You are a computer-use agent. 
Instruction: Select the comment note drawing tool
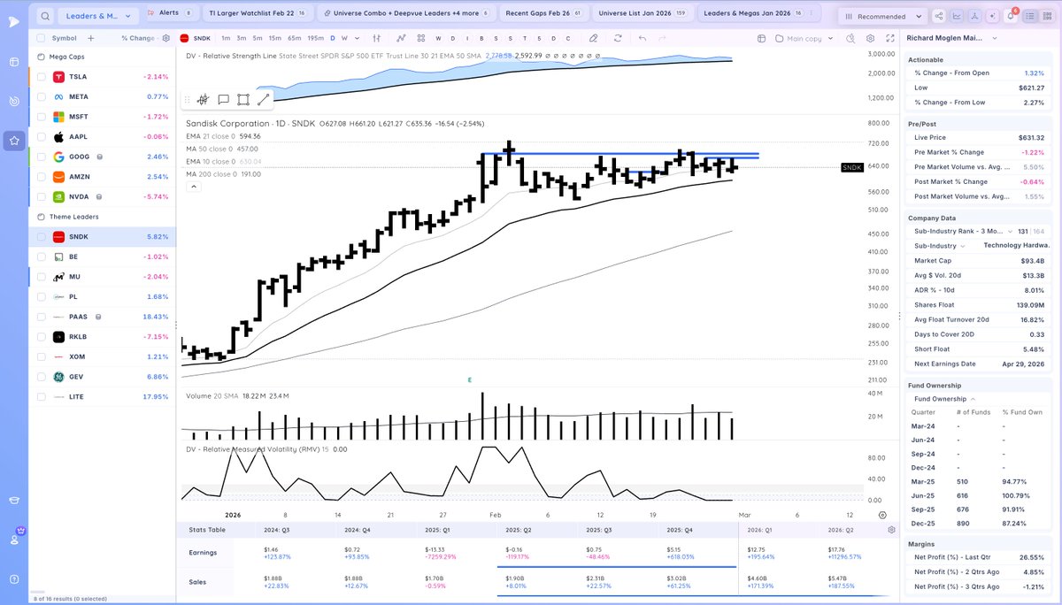[223, 100]
